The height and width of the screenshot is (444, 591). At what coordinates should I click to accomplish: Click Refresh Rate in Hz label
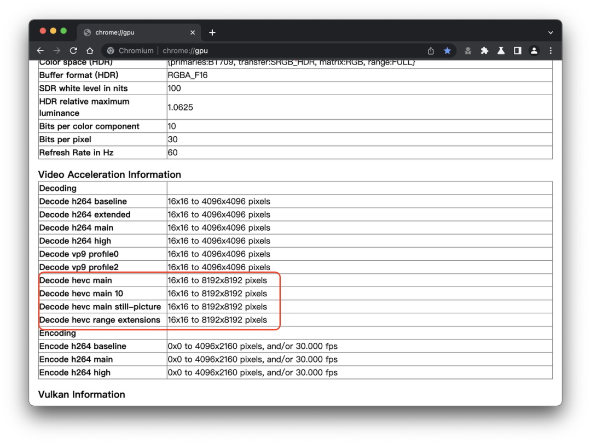coord(76,153)
